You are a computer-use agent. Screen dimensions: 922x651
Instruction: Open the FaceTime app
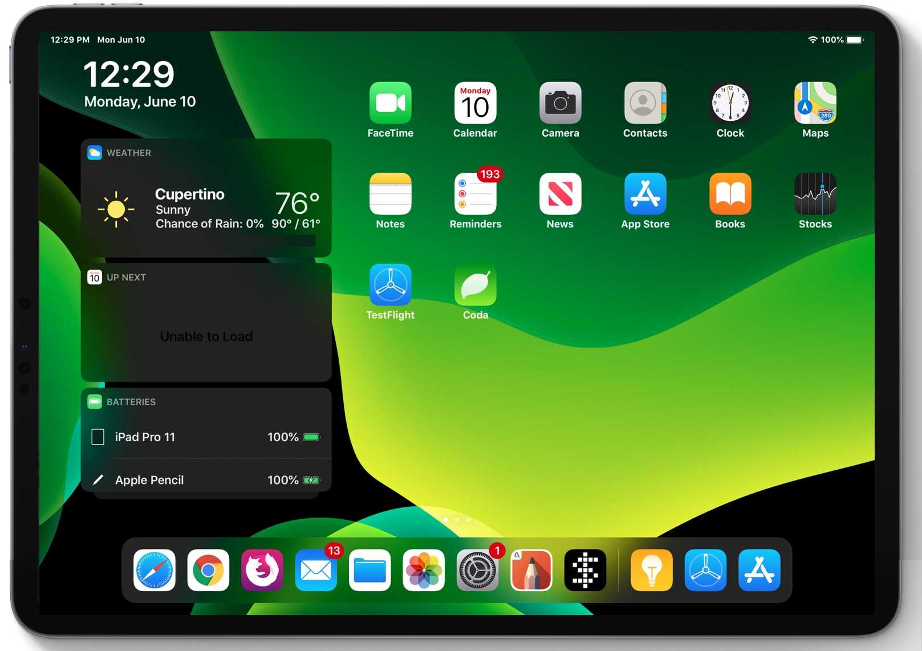(x=391, y=103)
